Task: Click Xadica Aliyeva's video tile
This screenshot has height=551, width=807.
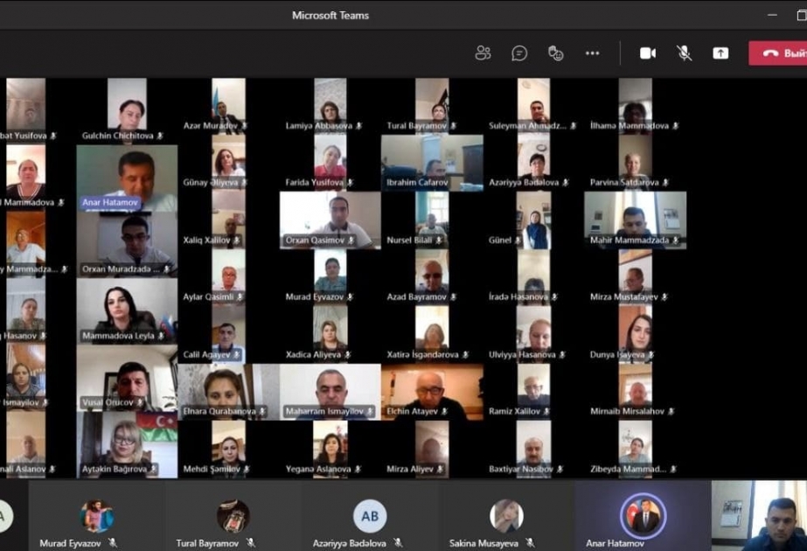Action: (330, 335)
